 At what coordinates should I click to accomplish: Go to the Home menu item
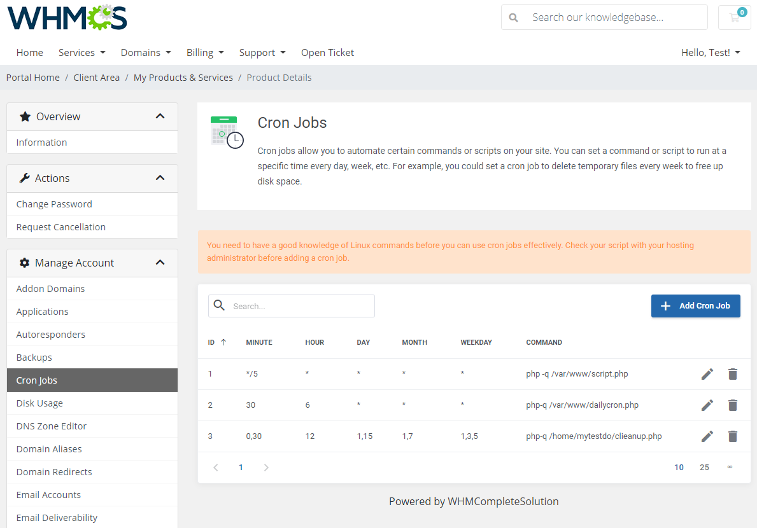coord(29,52)
